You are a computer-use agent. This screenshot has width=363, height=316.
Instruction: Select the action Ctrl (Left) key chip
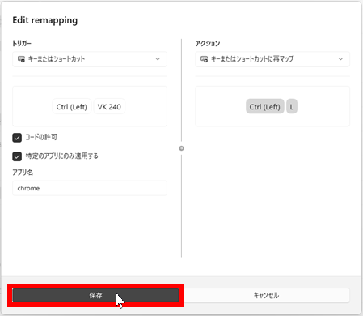[x=265, y=107]
